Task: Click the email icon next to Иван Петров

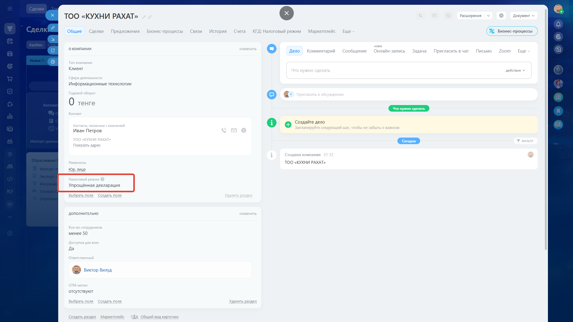Action: [x=234, y=130]
